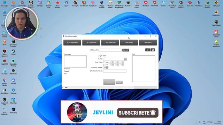The image size is (223, 125).
Task: Open the VOD Downloader section
Action: tap(72, 42)
